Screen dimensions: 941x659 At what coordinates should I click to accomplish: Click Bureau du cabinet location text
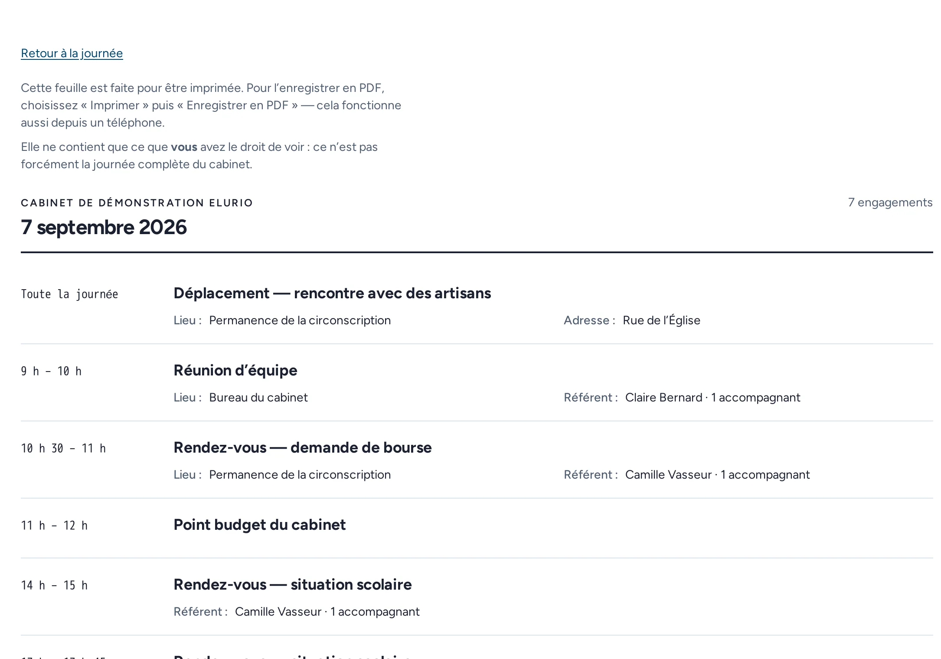(258, 398)
